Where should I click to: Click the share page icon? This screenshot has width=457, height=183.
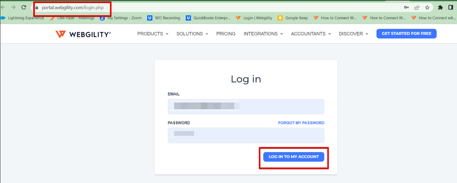[x=417, y=7]
